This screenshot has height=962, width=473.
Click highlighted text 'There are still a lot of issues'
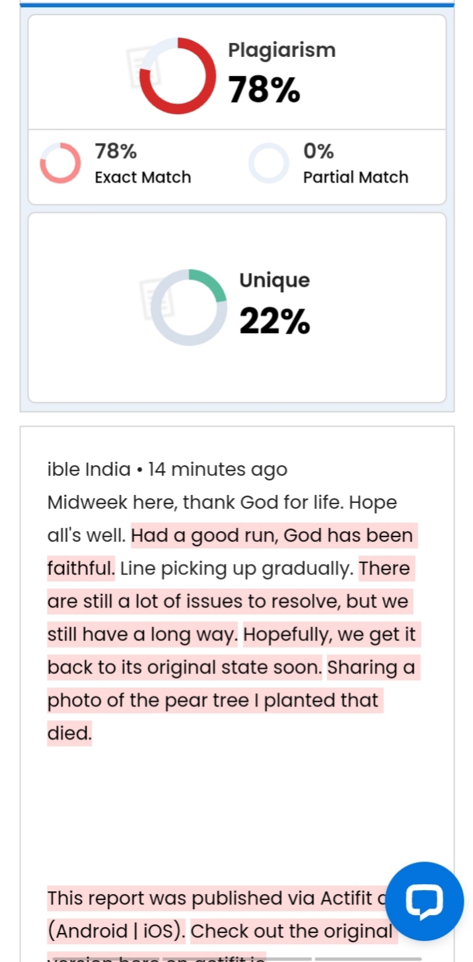tap(227, 601)
